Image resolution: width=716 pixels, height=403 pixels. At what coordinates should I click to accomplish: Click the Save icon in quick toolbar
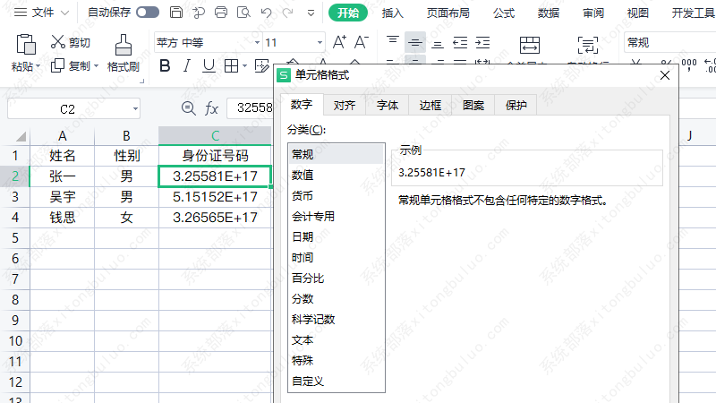176,13
